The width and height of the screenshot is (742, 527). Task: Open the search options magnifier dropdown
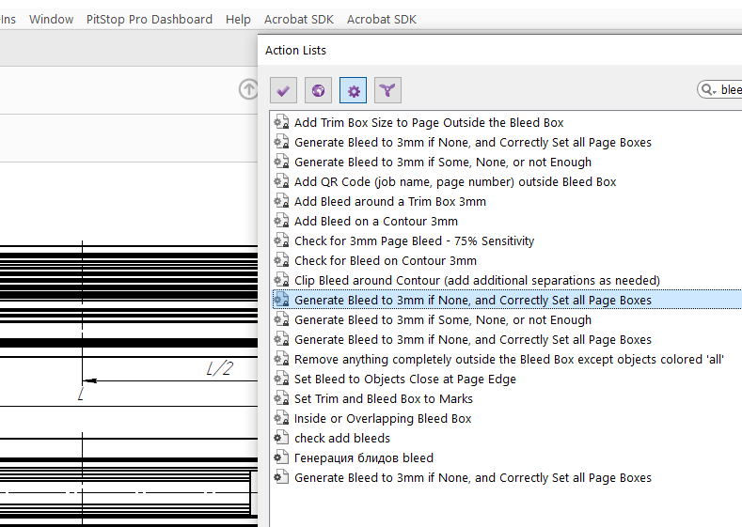(x=708, y=89)
